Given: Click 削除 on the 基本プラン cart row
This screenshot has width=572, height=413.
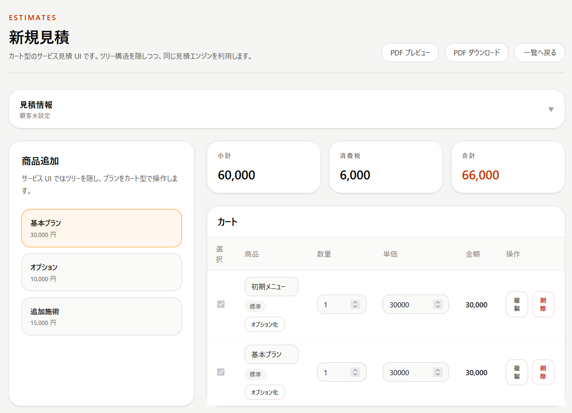Looking at the screenshot, I should [543, 372].
